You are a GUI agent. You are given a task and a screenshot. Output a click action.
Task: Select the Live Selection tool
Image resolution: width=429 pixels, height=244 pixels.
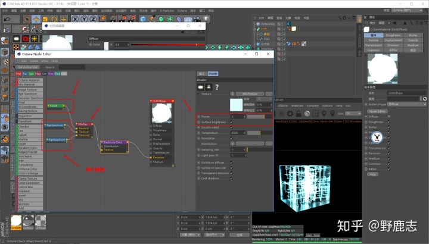click(x=27, y=19)
